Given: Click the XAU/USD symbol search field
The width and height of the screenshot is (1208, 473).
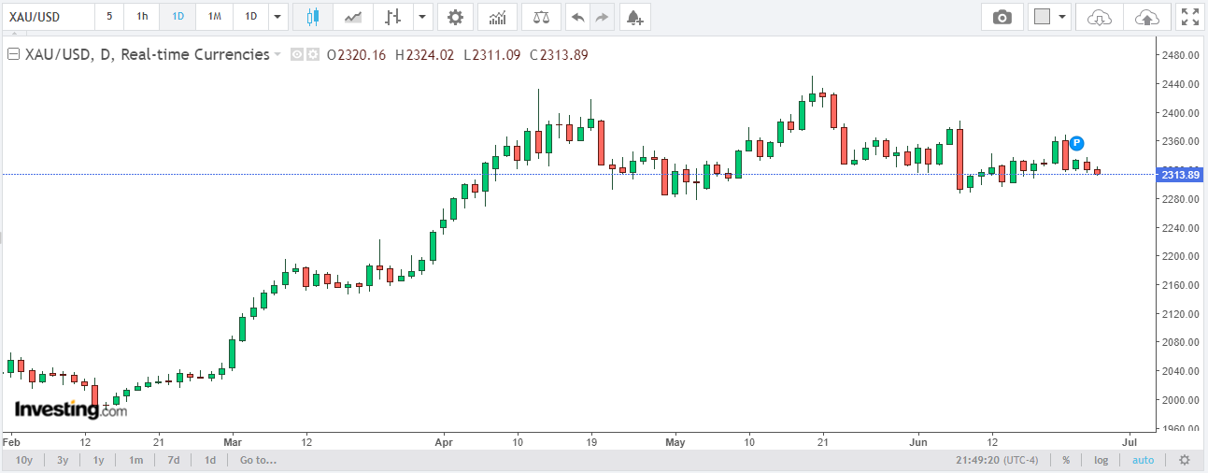Looking at the screenshot, I should [x=49, y=17].
